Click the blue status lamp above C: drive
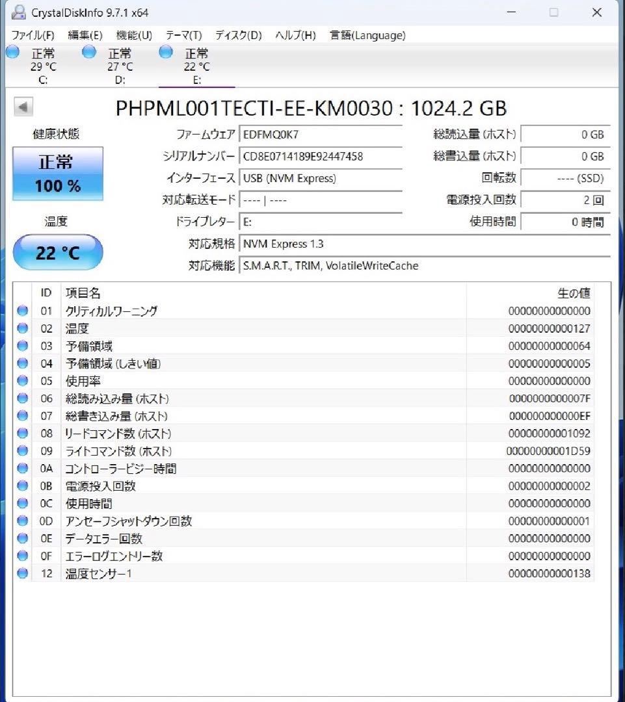Screen dimensions: 625x702 point(12,52)
